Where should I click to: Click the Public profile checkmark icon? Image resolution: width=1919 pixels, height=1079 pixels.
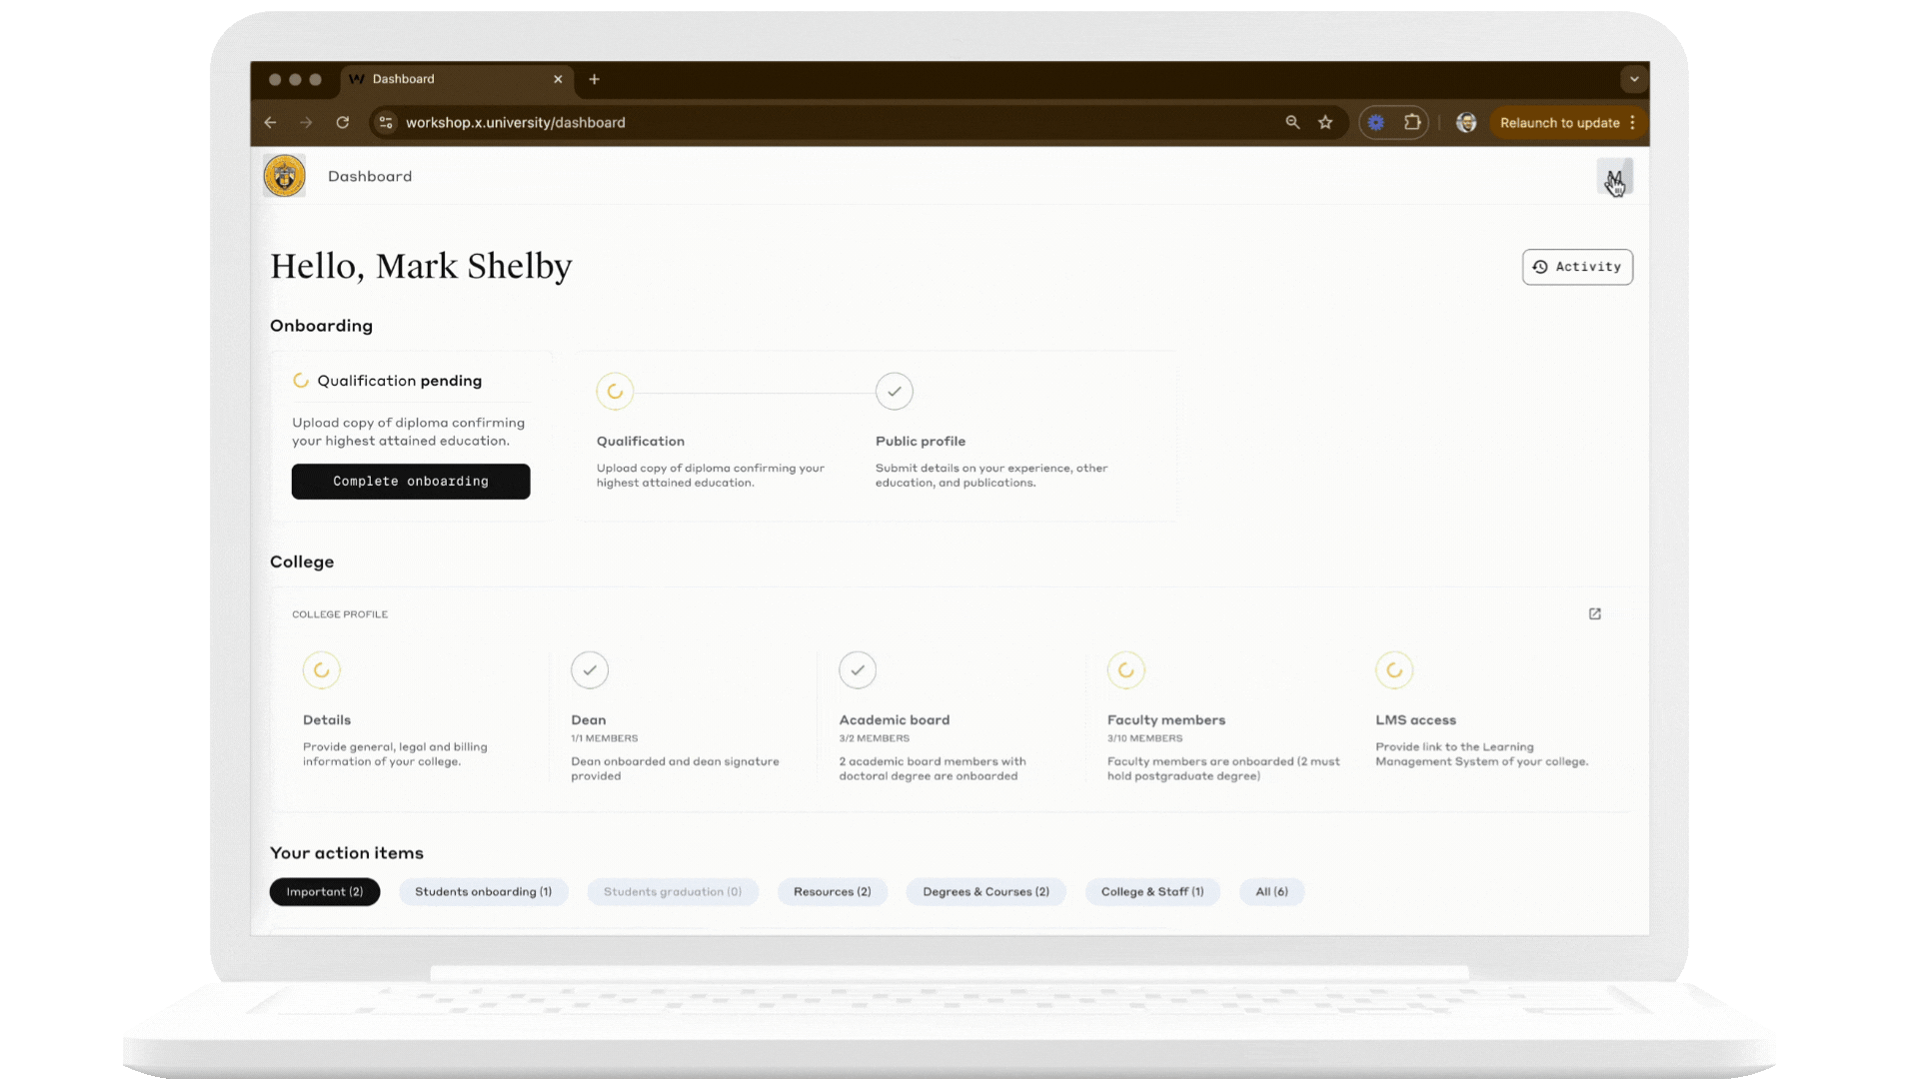click(x=895, y=392)
